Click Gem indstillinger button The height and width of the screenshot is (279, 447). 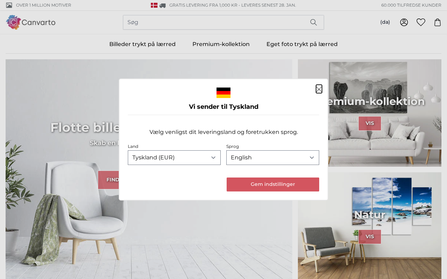click(x=273, y=184)
